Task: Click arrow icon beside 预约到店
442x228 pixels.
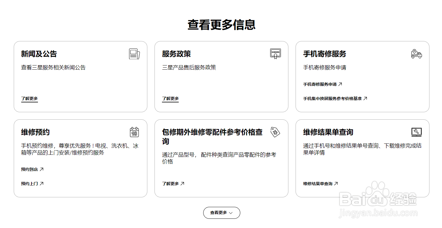Action: [x=42, y=169]
